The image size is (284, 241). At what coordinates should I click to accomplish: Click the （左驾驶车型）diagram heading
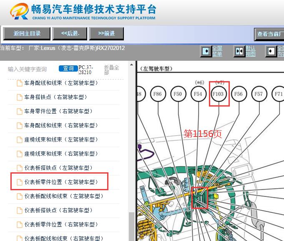click(156, 69)
